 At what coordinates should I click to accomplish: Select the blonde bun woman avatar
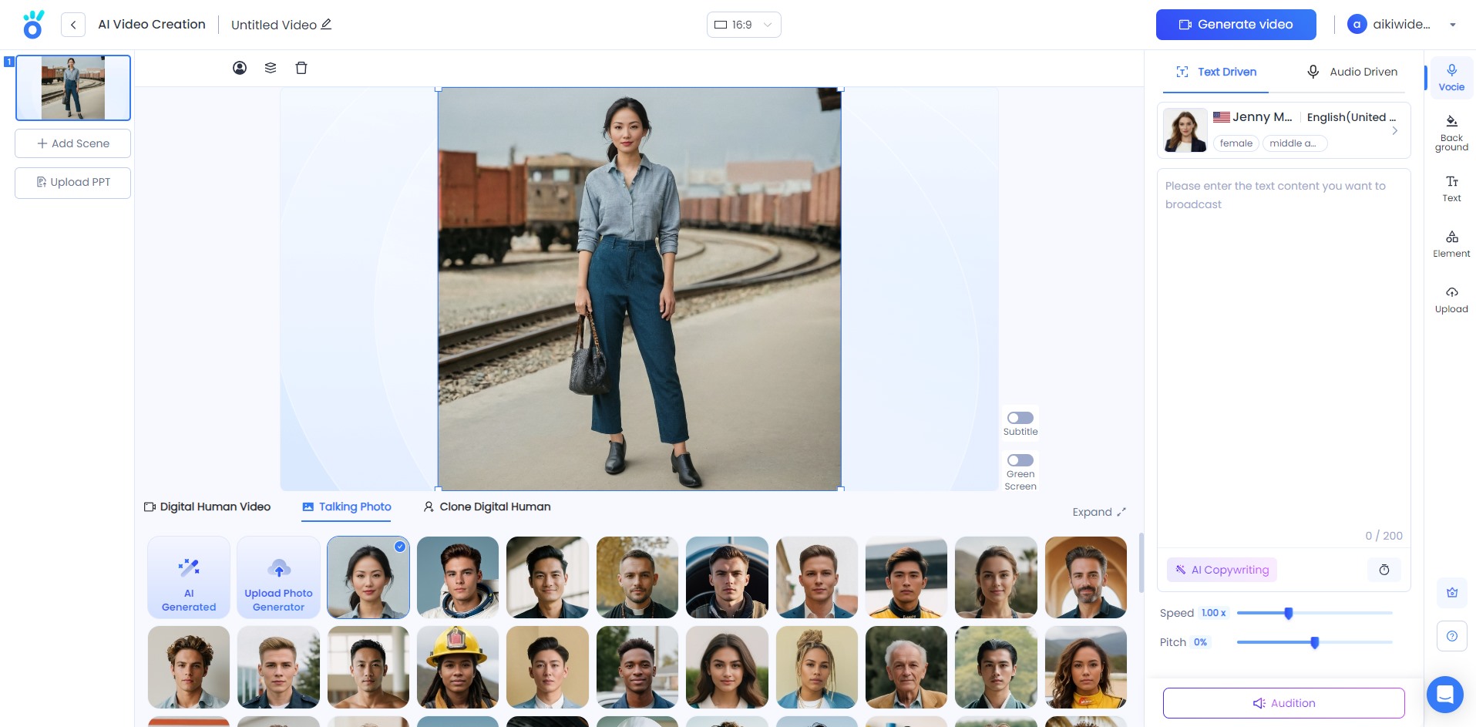pos(817,667)
